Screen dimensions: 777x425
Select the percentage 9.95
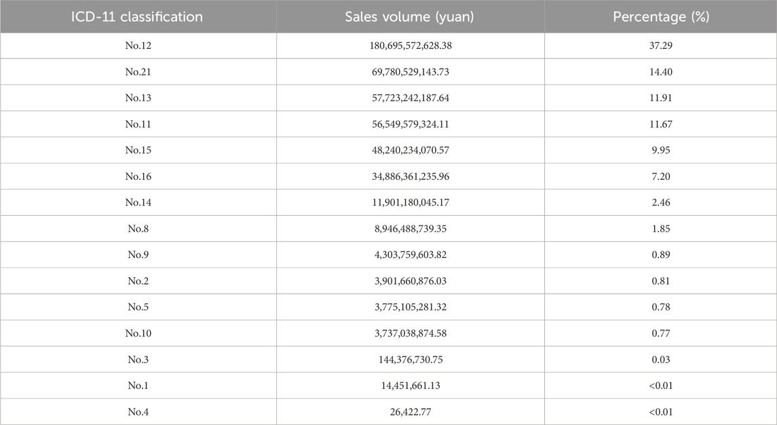pyautogui.click(x=661, y=150)
